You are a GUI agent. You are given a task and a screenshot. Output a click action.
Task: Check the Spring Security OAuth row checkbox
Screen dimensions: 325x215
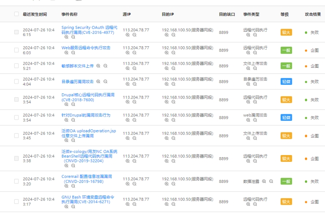(16, 32)
